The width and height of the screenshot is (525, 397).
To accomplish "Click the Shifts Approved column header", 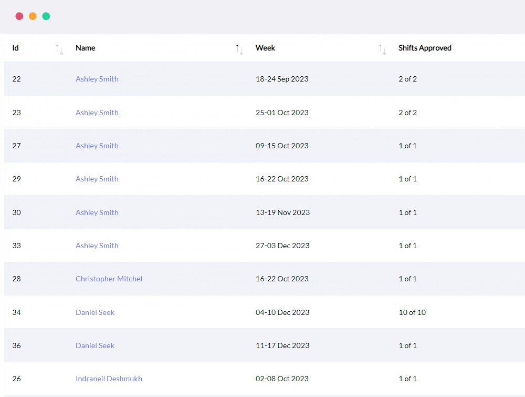I will (x=425, y=48).
